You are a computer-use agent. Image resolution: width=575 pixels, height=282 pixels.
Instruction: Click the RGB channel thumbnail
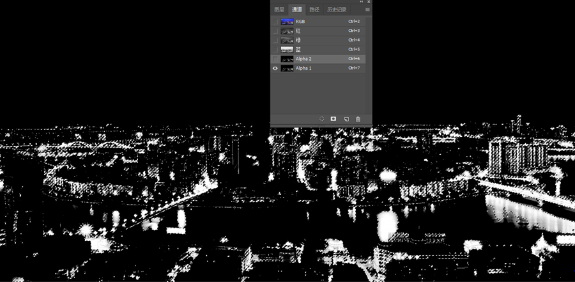point(287,22)
